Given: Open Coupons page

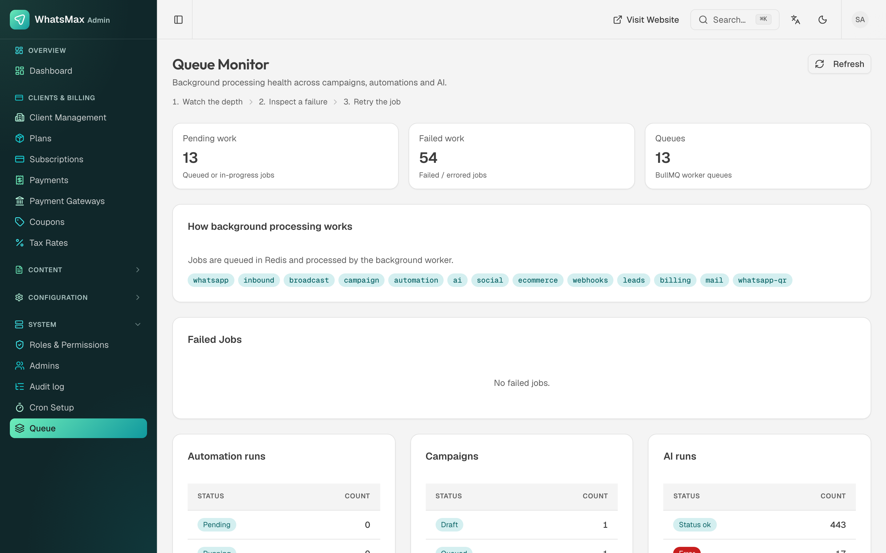Looking at the screenshot, I should (x=78, y=222).
